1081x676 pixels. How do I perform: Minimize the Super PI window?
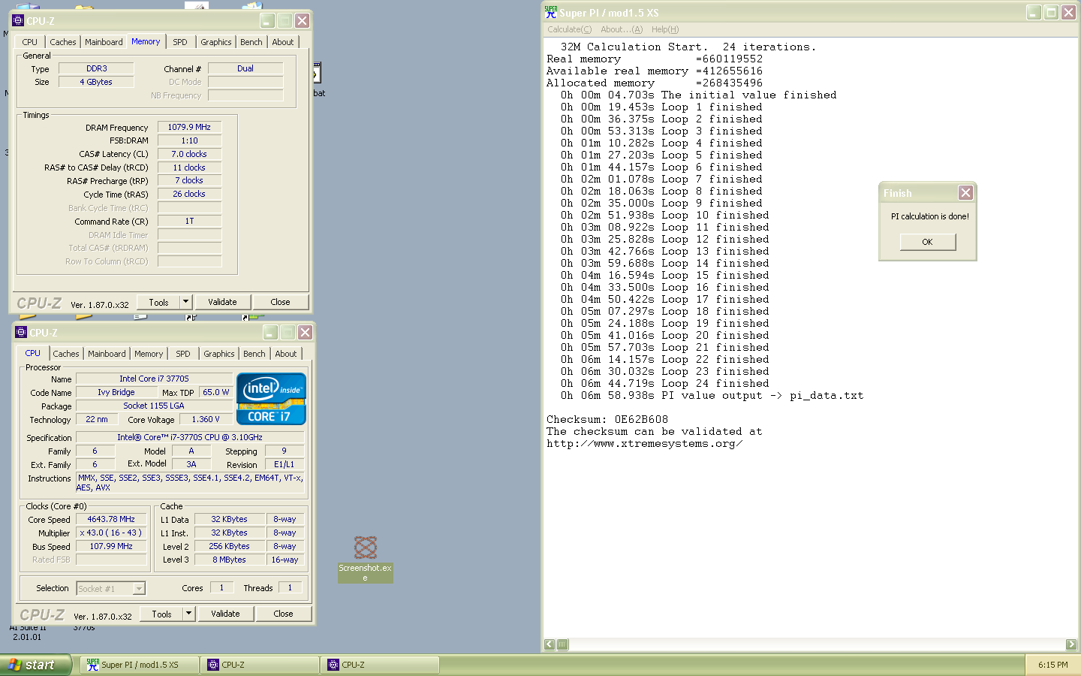pyautogui.click(x=1034, y=12)
